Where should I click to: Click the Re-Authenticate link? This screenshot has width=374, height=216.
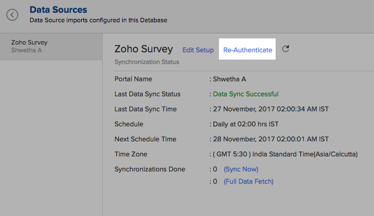pos(248,50)
